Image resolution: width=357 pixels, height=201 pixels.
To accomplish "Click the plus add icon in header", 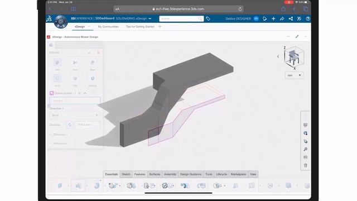I will click(x=273, y=18).
